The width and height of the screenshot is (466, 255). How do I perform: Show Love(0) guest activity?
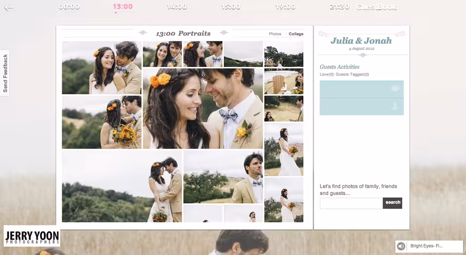pos(326,74)
